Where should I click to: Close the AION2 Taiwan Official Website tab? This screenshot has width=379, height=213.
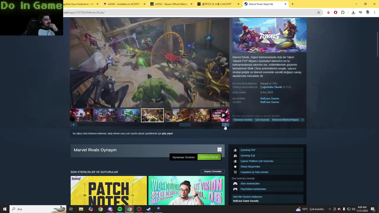(191, 4)
